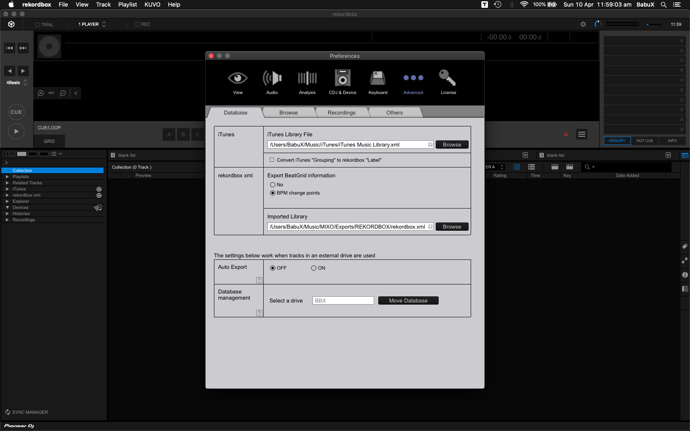This screenshot has height=431, width=690.
Task: Click Browse for Imported Library
Action: (x=452, y=227)
